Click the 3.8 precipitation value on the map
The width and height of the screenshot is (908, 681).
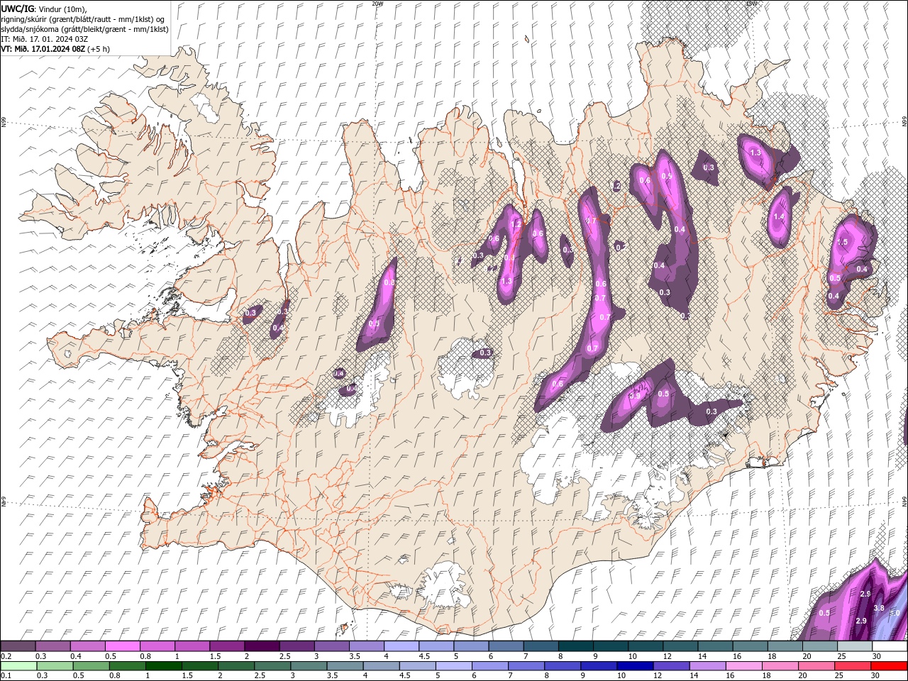point(878,608)
